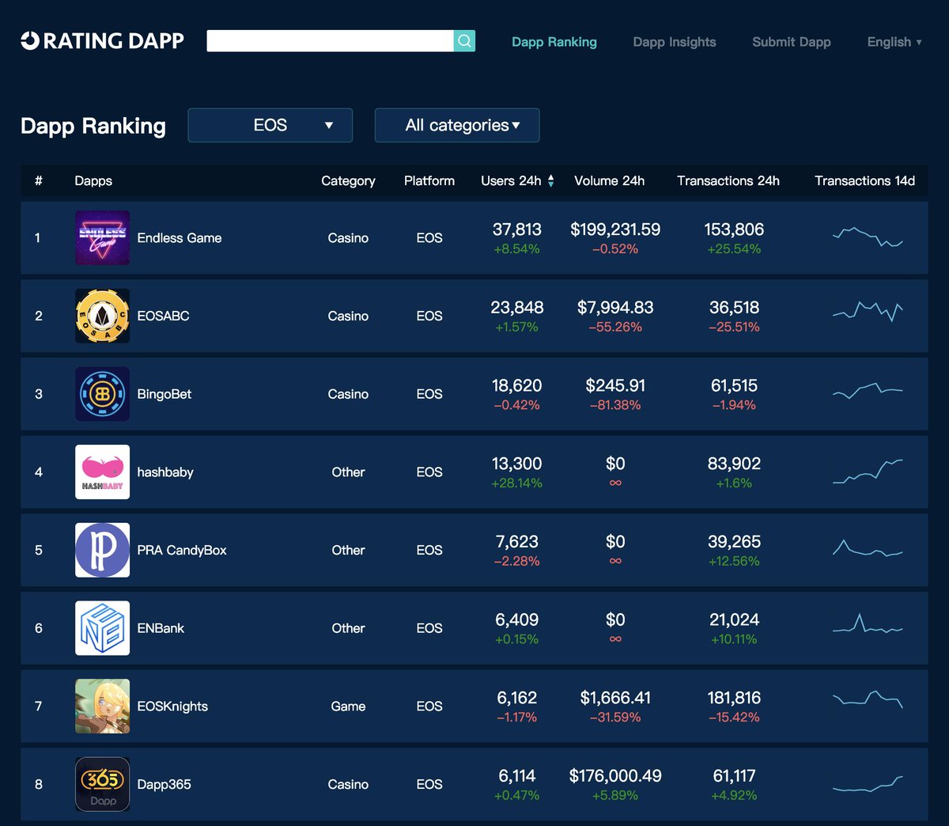Open PRA CandyBox name link
Screen dimensions: 949x826
click(182, 550)
